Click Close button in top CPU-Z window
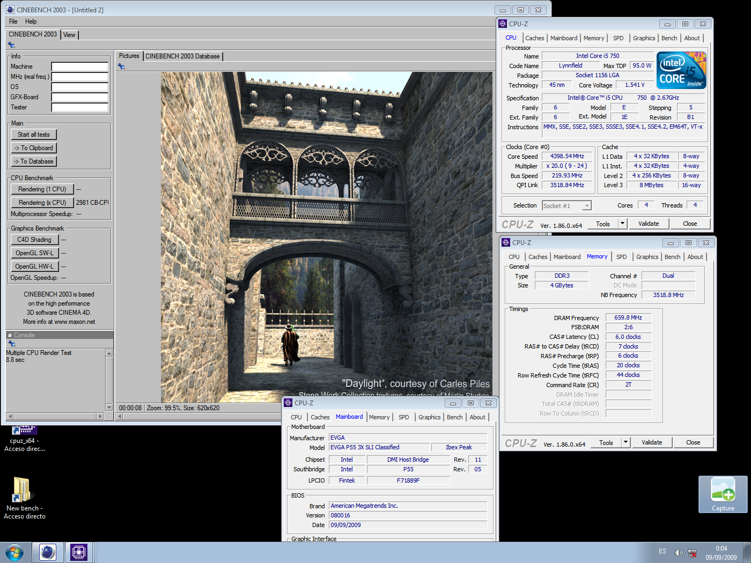The width and height of the screenshot is (751, 563). [690, 224]
